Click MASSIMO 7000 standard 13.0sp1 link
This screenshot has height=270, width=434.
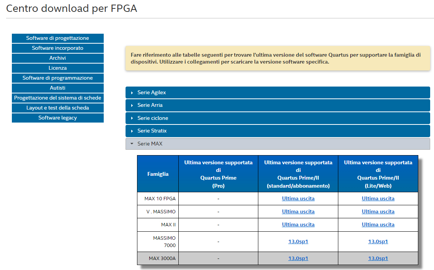click(298, 242)
